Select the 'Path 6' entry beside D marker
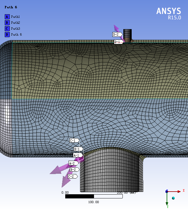 click(x=16, y=34)
